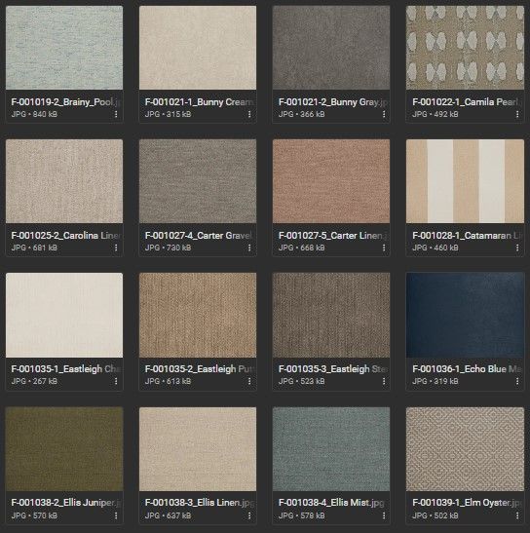Select the Carter Linen pink-tan thumbnail
530x533 pixels.
tap(331, 181)
